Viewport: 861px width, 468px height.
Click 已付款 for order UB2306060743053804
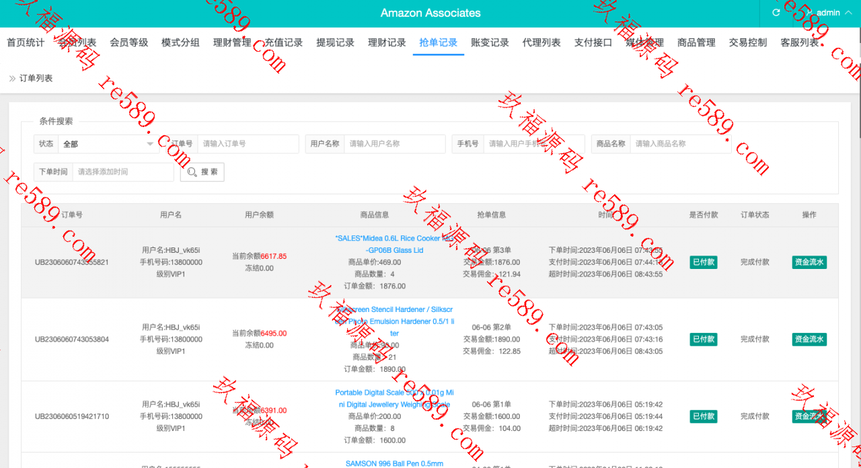(x=704, y=340)
